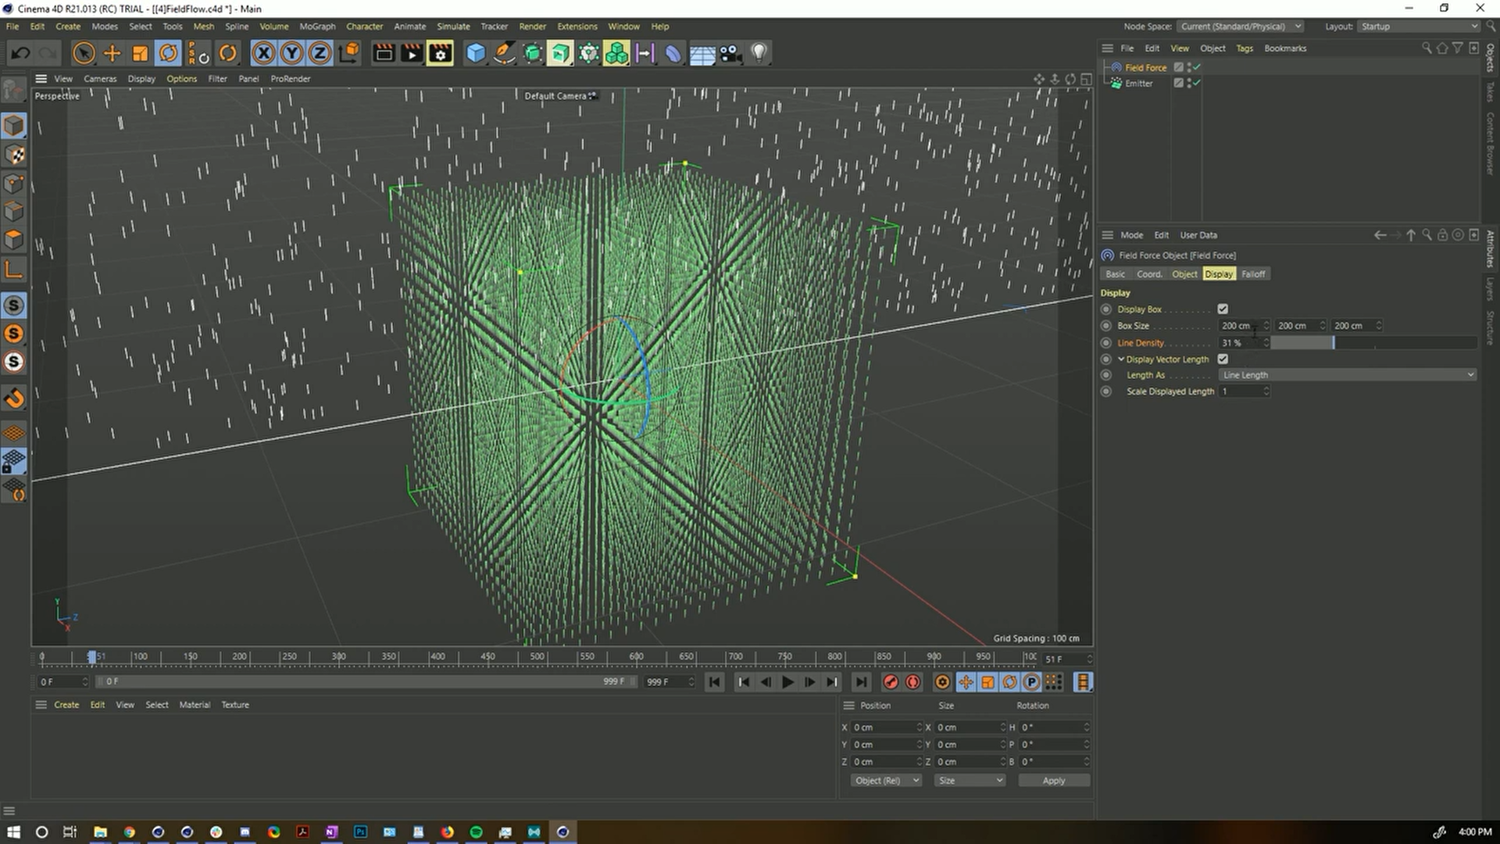1500x844 pixels.
Task: Click the Simulate menu item
Action: tap(453, 26)
